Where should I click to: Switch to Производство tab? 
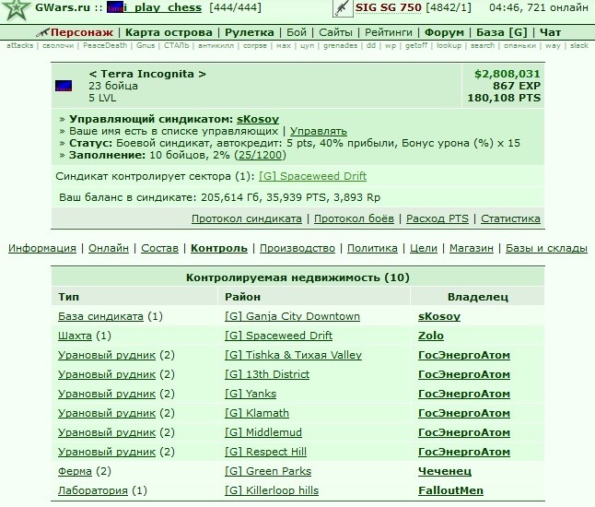click(297, 248)
